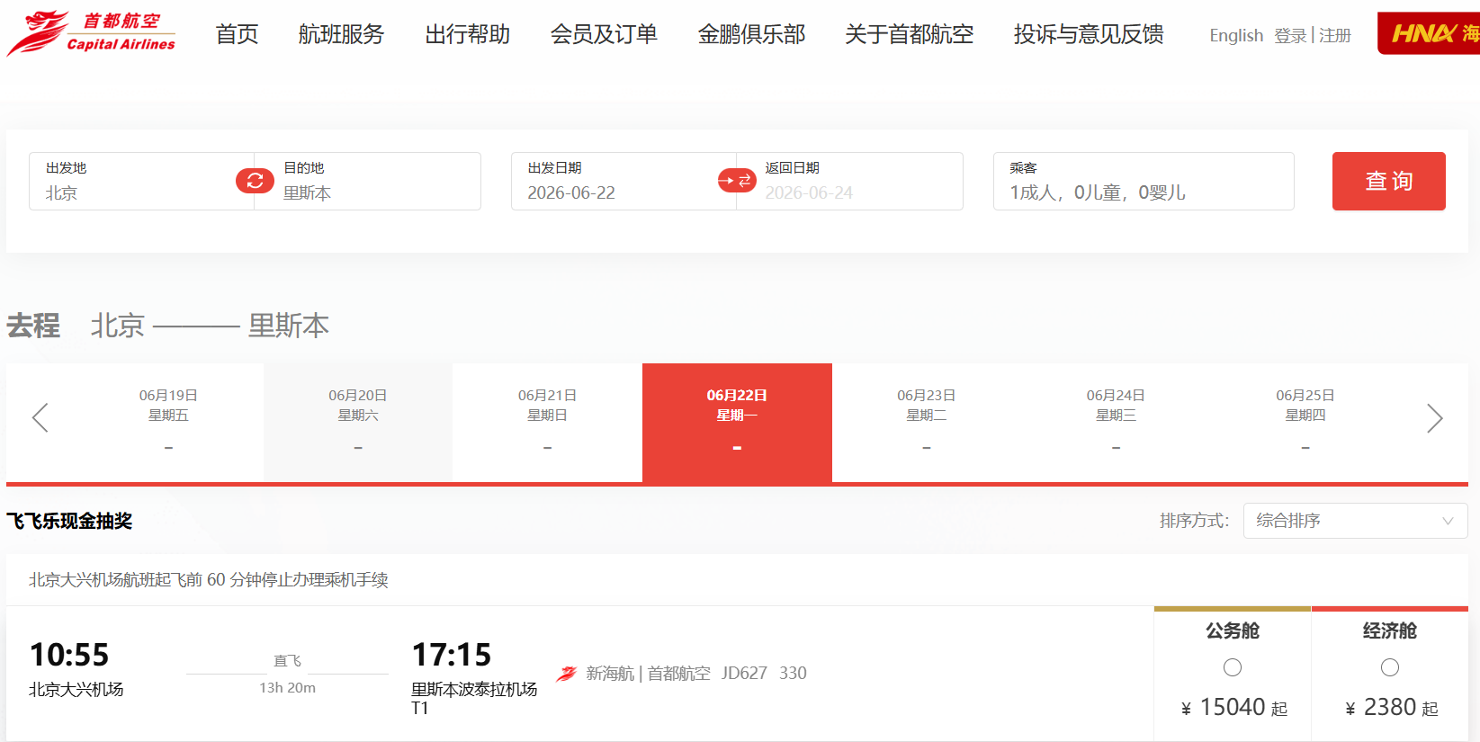1480x742 pixels.
Task: Click the 登录 login link
Action: point(1290,35)
